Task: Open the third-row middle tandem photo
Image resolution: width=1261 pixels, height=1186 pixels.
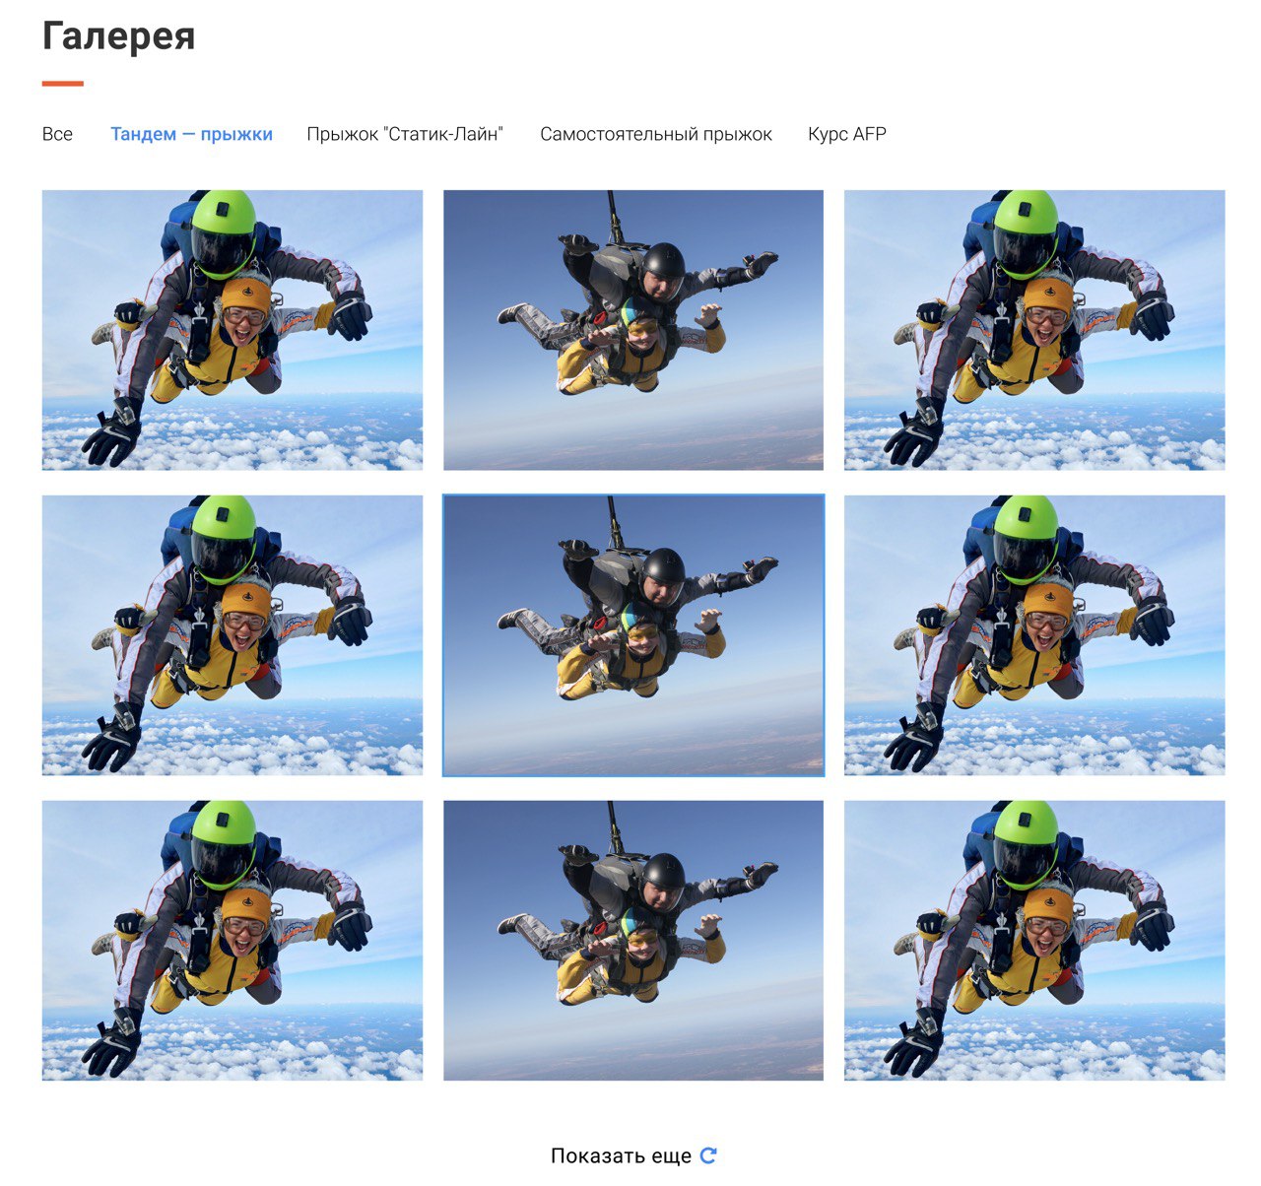Action: click(633, 941)
